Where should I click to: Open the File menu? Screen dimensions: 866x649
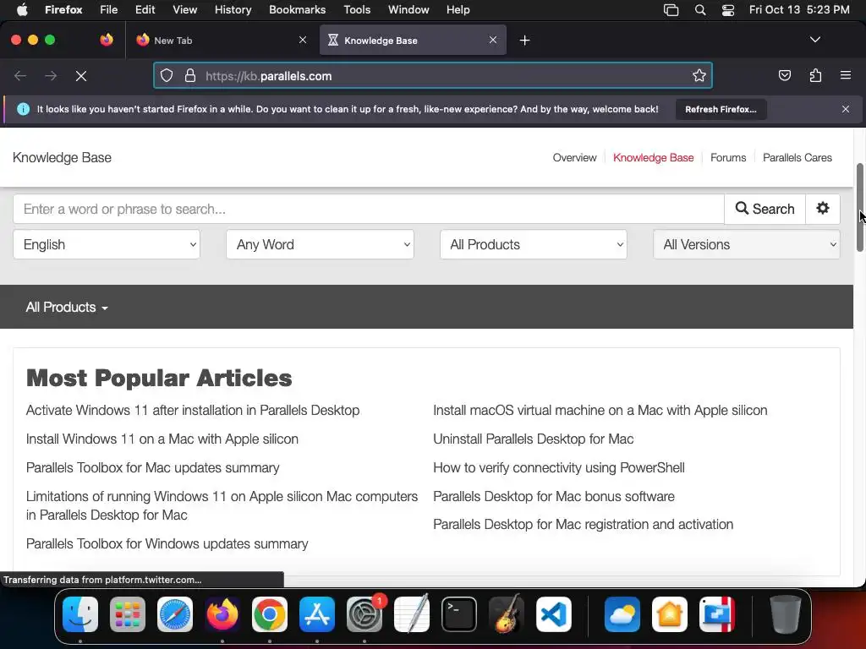[109, 10]
